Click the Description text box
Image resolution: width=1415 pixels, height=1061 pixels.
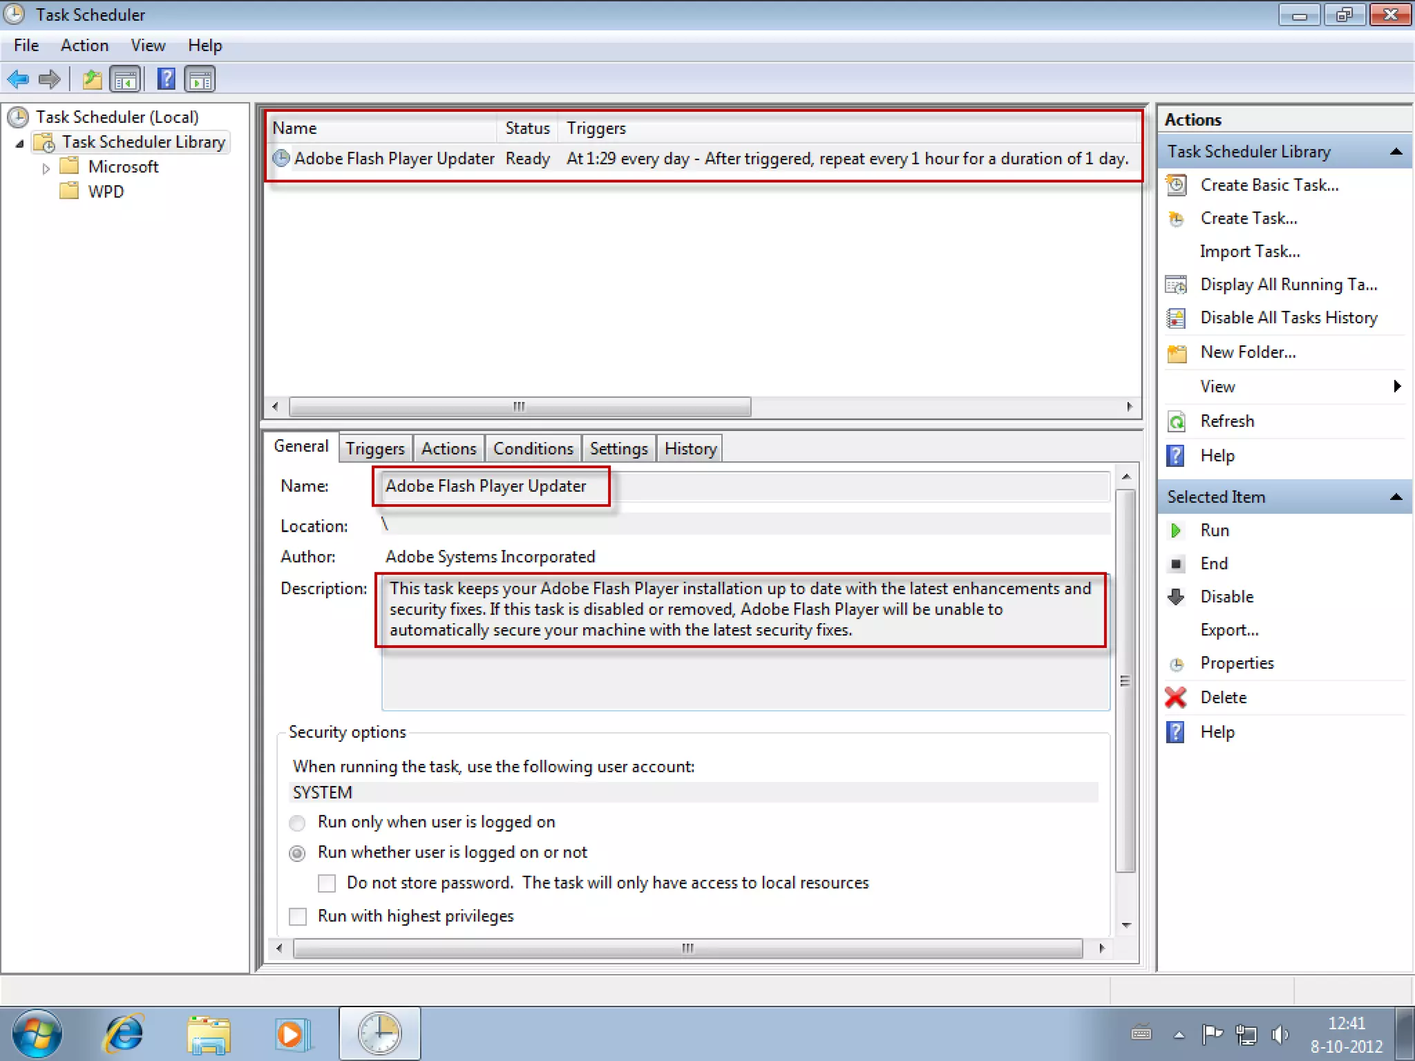746,642
